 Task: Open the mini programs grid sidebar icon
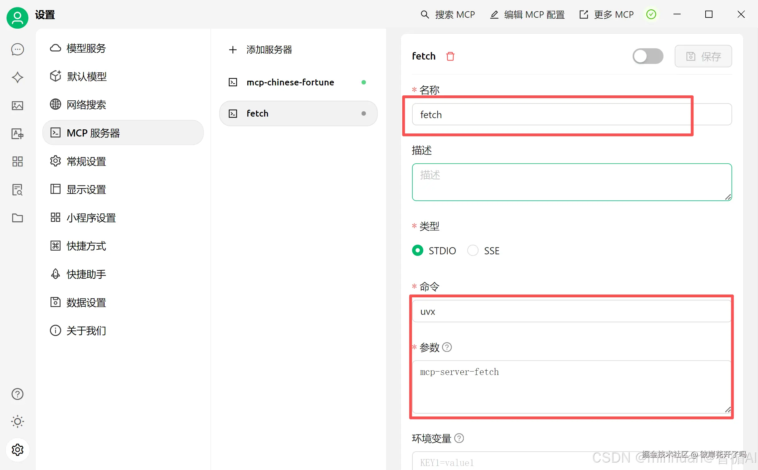point(17,161)
